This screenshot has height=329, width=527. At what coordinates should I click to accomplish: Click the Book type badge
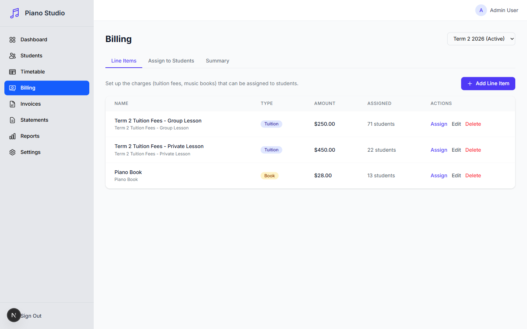[269, 176]
